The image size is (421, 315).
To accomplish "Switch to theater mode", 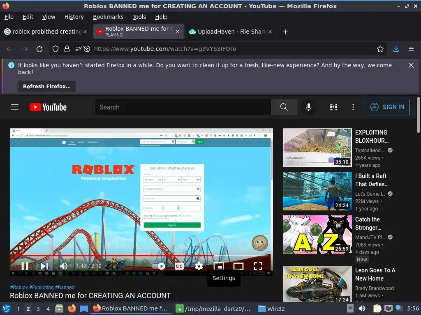I will click(238, 266).
